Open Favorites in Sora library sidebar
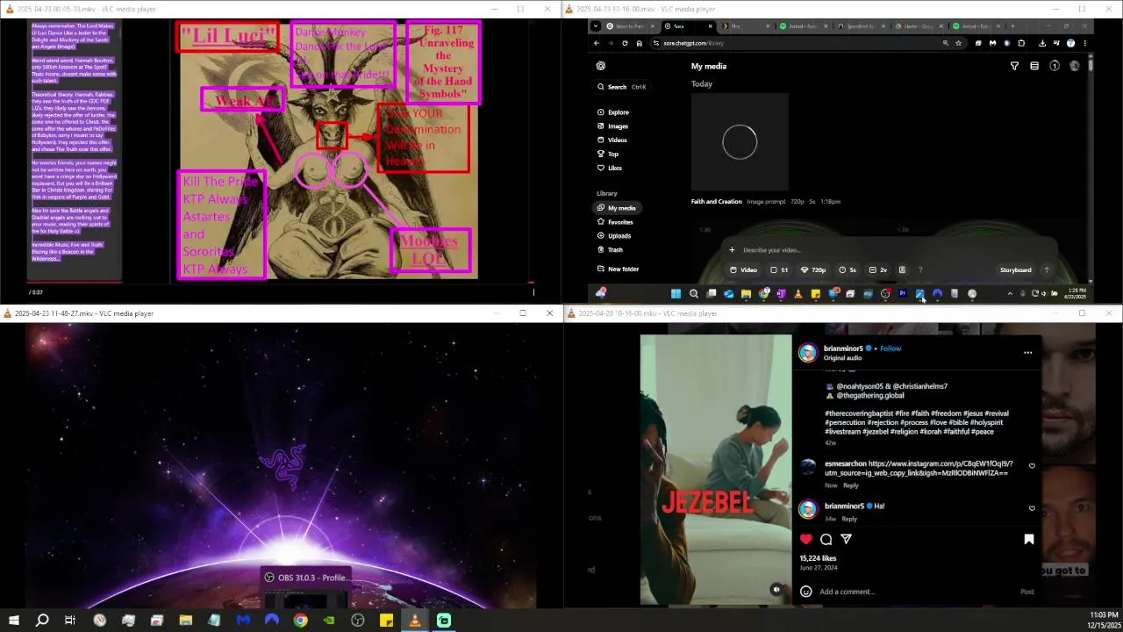This screenshot has height=632, width=1123. 615,222
